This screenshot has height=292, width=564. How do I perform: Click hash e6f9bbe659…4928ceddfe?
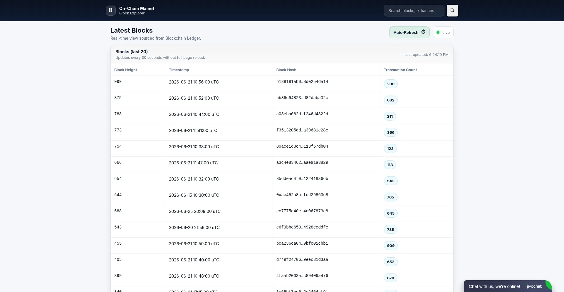[x=302, y=227]
